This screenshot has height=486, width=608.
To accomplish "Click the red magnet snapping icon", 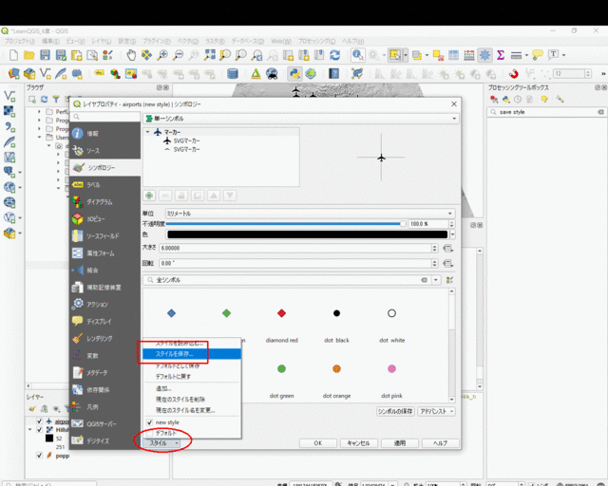I will click(x=514, y=73).
